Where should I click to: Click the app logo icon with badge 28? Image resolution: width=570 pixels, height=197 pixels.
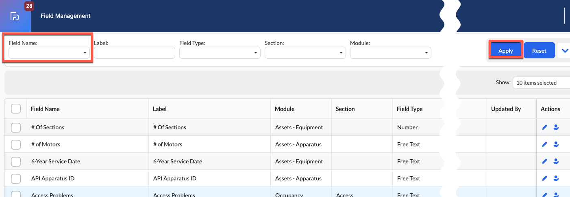tap(15, 16)
